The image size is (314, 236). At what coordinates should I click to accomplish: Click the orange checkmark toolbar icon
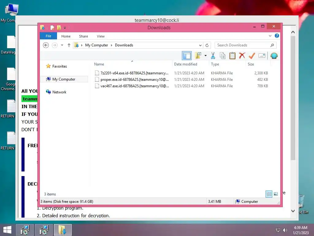(x=252, y=56)
